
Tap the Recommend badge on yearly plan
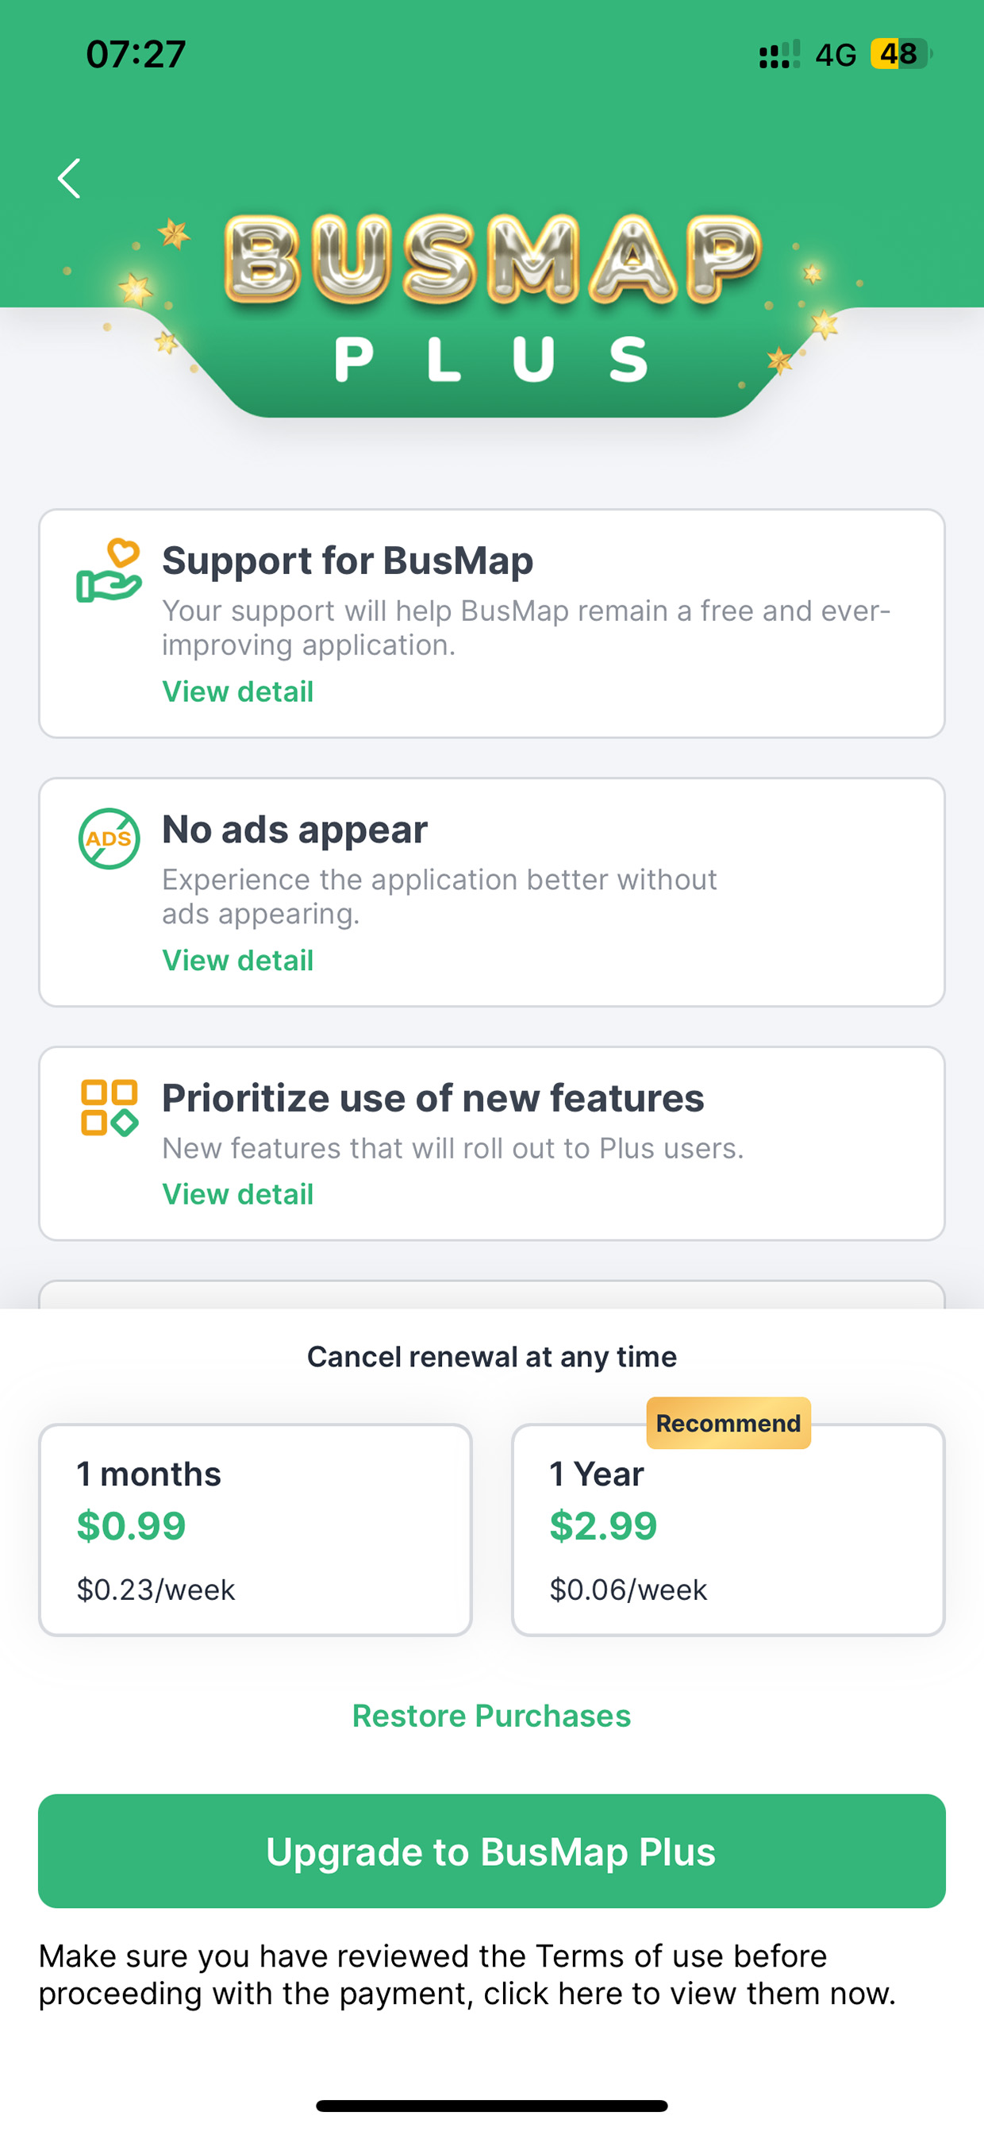tap(728, 1423)
